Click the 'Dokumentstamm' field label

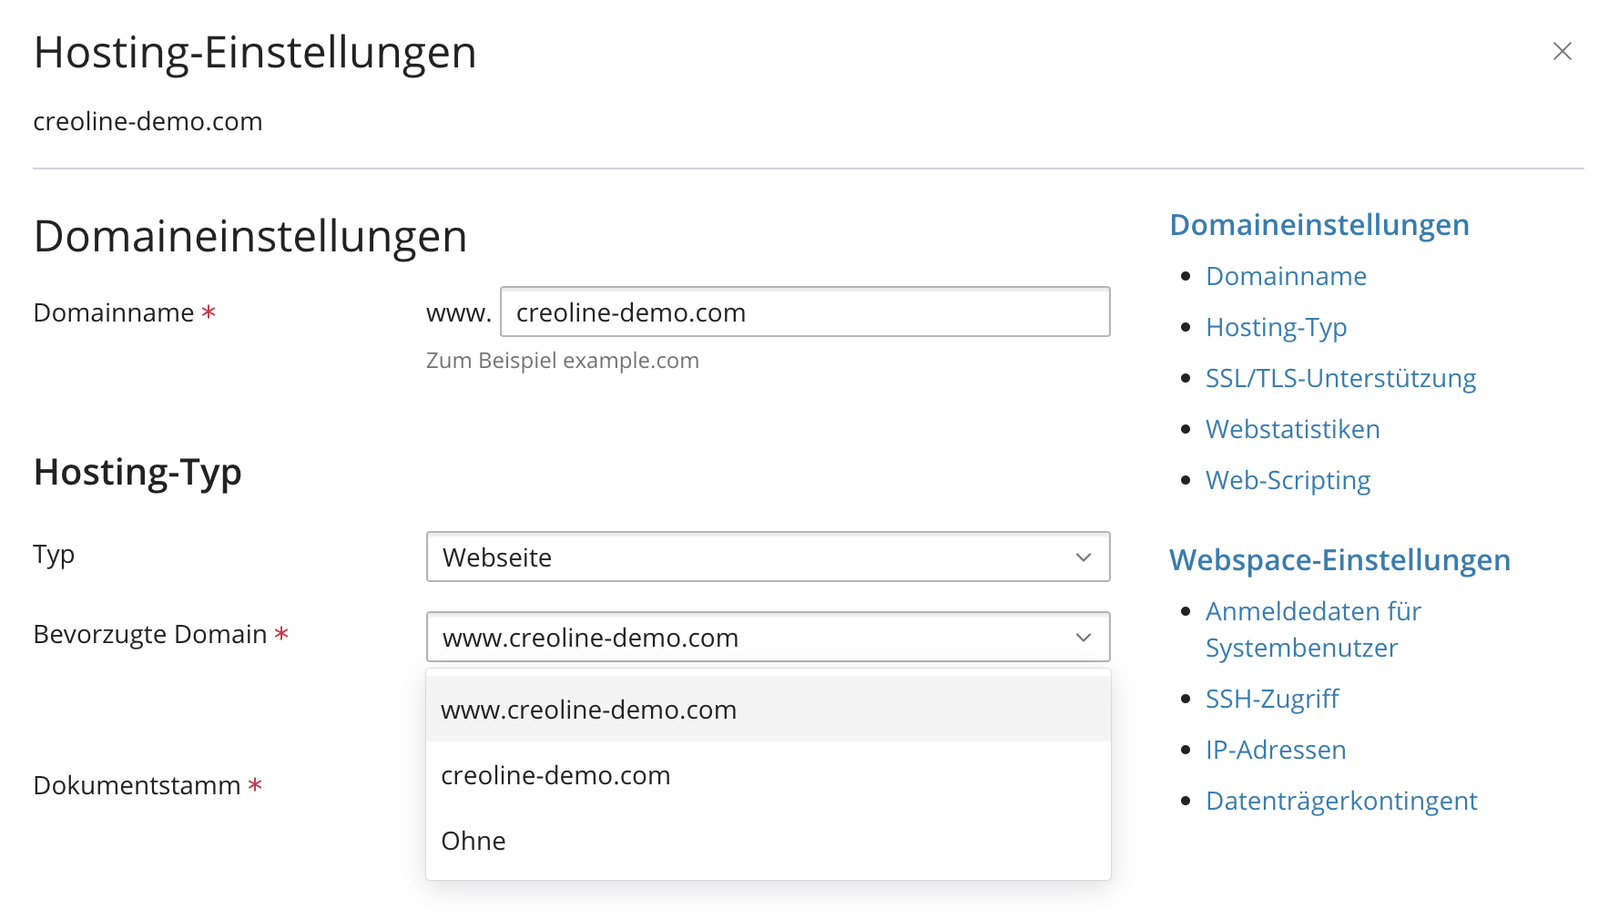(x=137, y=785)
